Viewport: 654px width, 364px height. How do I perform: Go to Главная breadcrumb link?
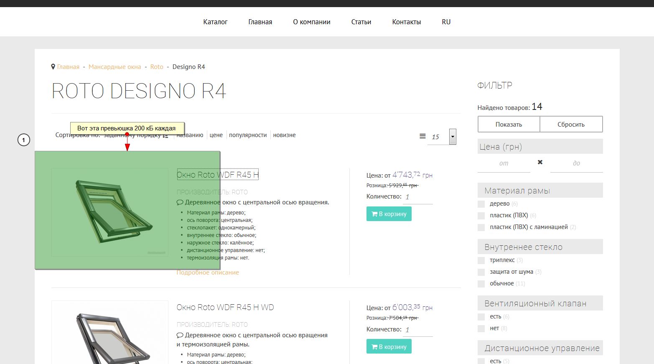coord(68,67)
